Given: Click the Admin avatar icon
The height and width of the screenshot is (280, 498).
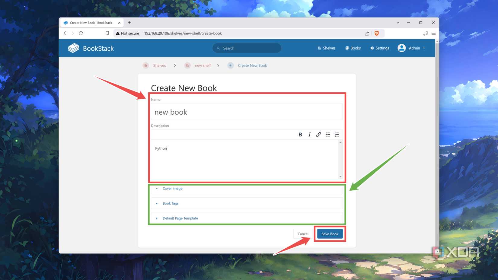Looking at the screenshot, I should tap(401, 48).
